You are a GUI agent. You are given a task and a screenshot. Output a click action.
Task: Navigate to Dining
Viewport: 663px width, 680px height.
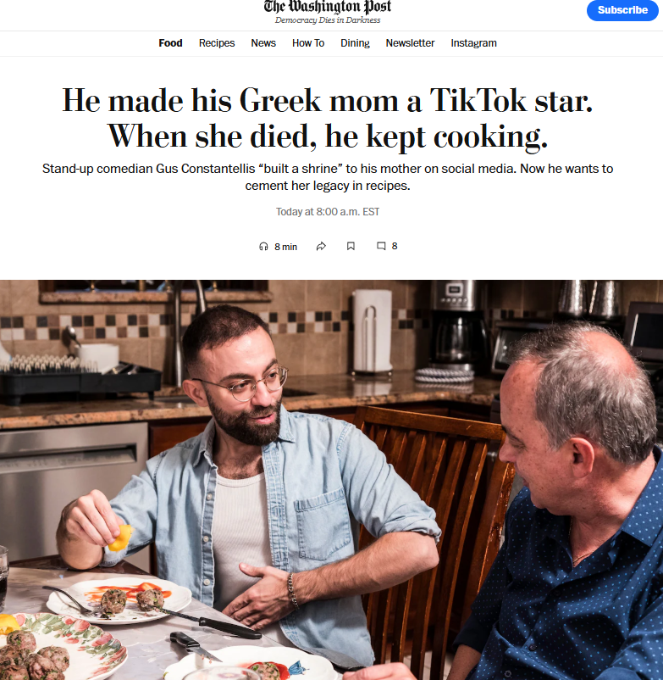tap(355, 43)
